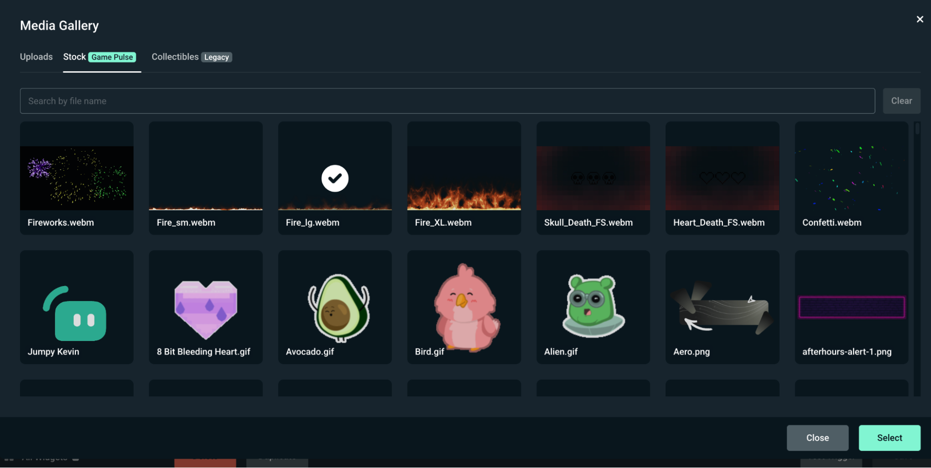The height and width of the screenshot is (468, 931).
Task: Select the 8 Bit Bleeding Heart.gif
Action: (205, 307)
